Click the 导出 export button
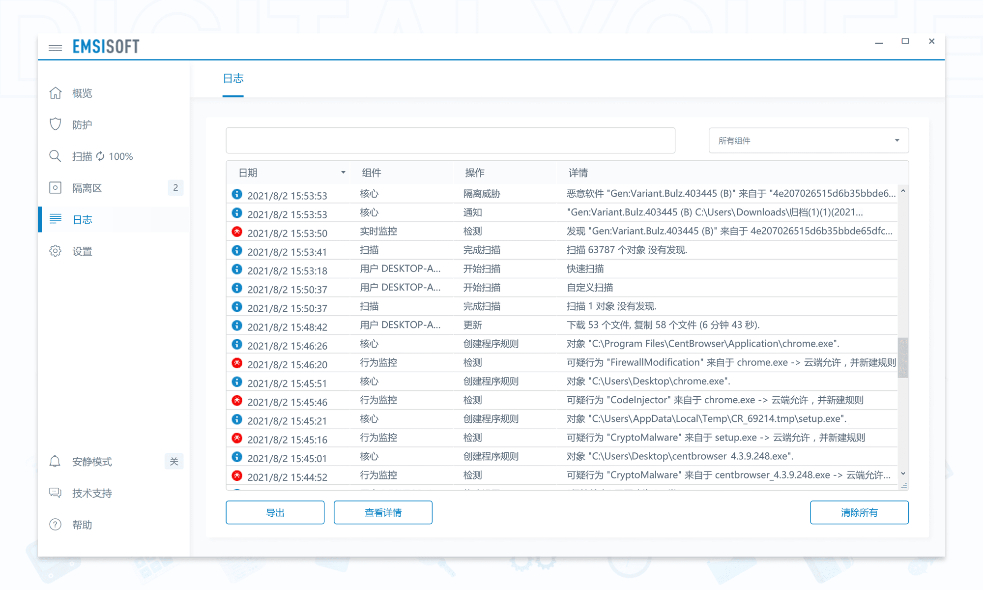 [275, 512]
